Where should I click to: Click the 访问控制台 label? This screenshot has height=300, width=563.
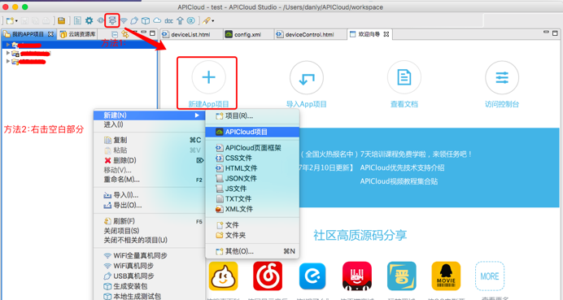click(x=502, y=104)
